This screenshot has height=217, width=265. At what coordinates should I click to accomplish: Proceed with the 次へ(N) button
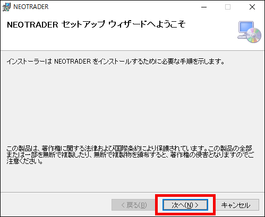click(185, 205)
